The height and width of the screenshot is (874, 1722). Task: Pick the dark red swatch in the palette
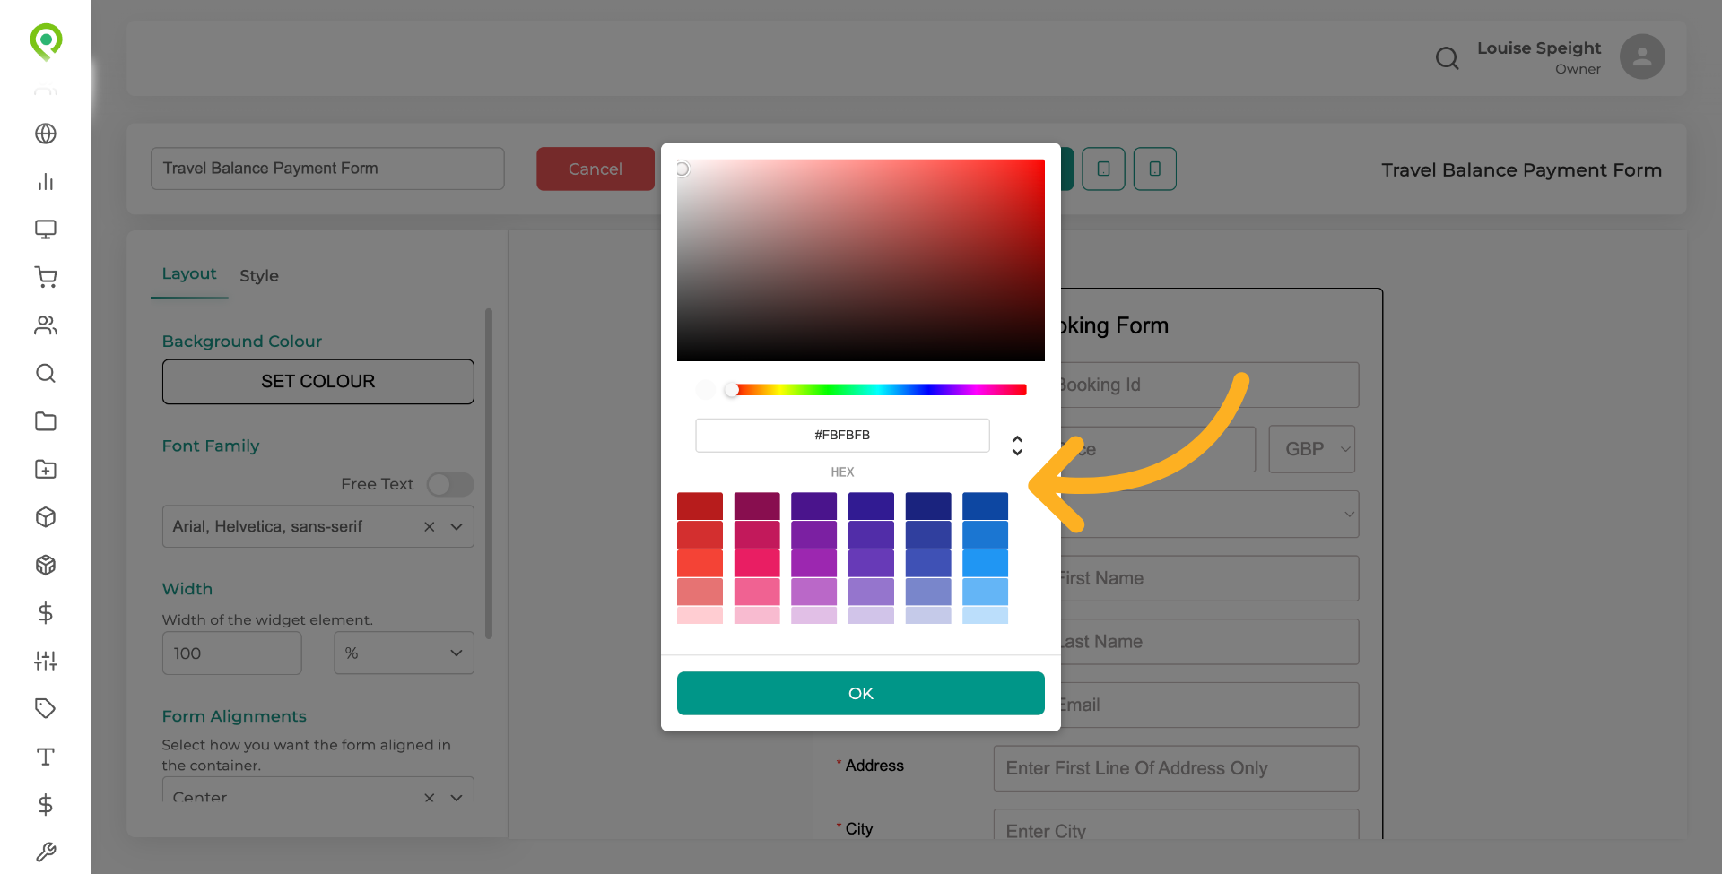click(x=700, y=505)
